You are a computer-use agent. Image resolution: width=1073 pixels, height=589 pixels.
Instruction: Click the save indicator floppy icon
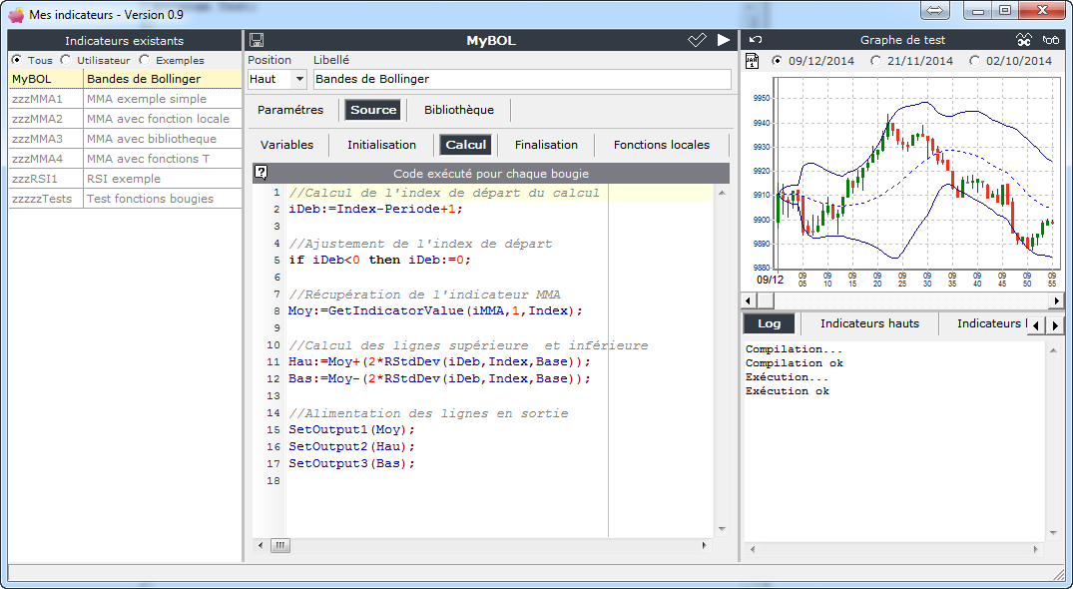point(257,40)
